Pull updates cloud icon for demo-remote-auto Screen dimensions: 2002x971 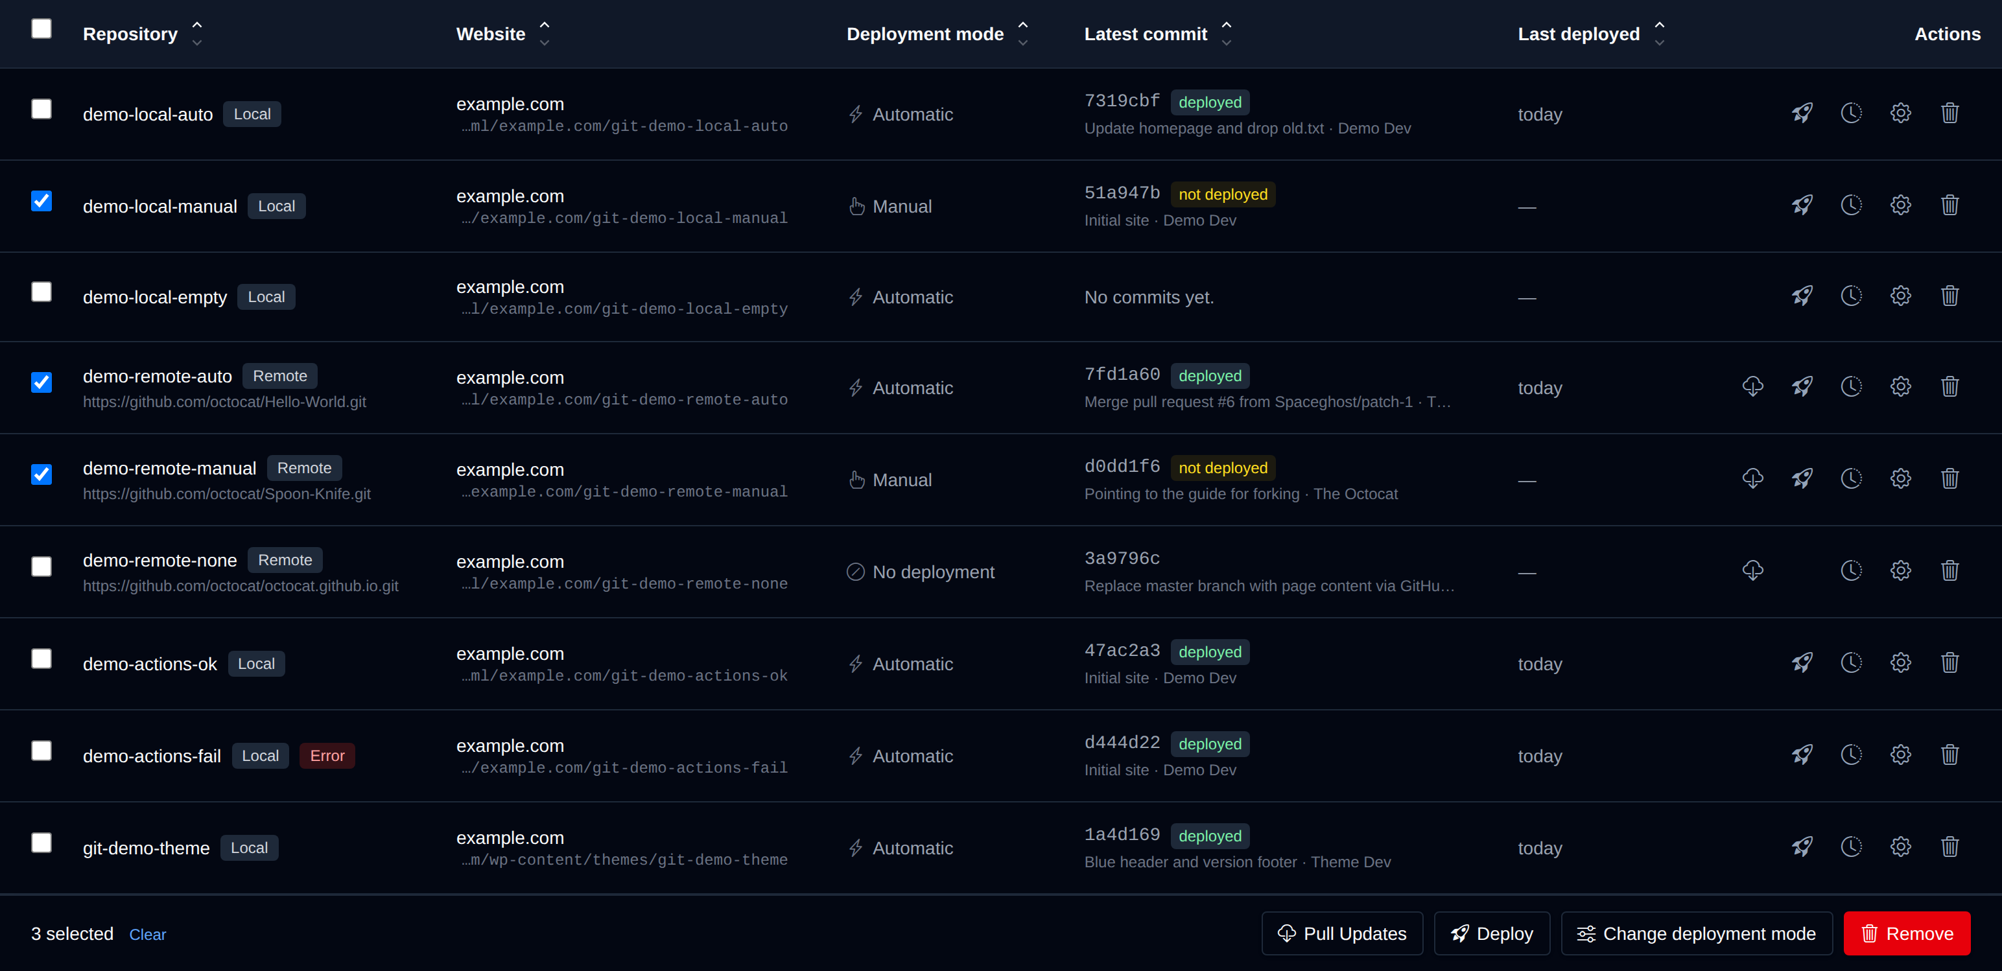[x=1752, y=387]
